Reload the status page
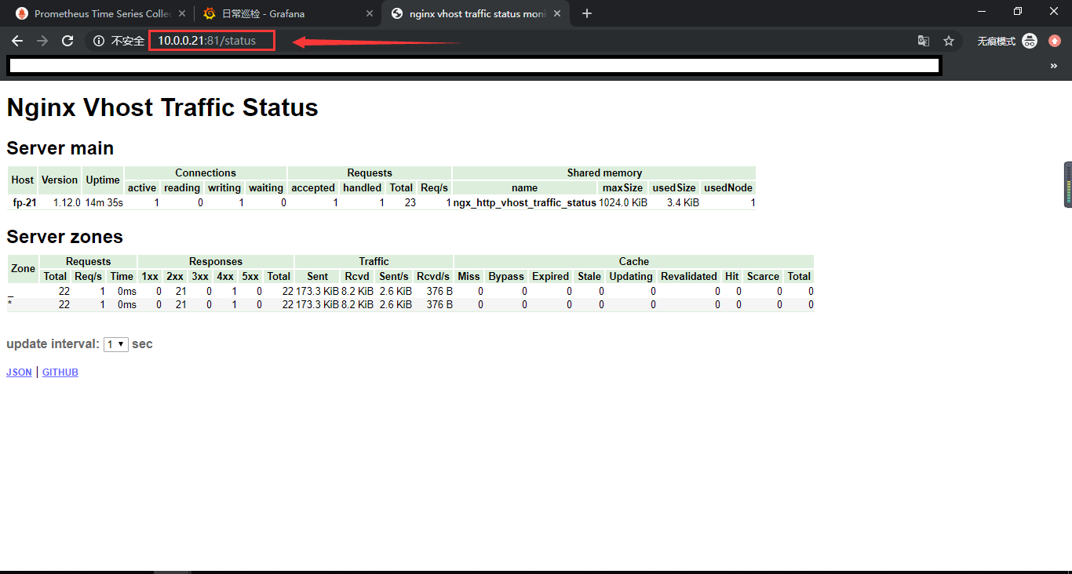 click(x=67, y=41)
